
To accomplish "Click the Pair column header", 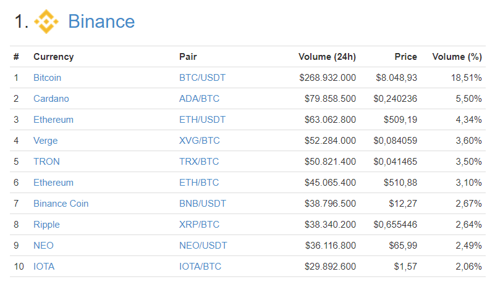I will (188, 57).
